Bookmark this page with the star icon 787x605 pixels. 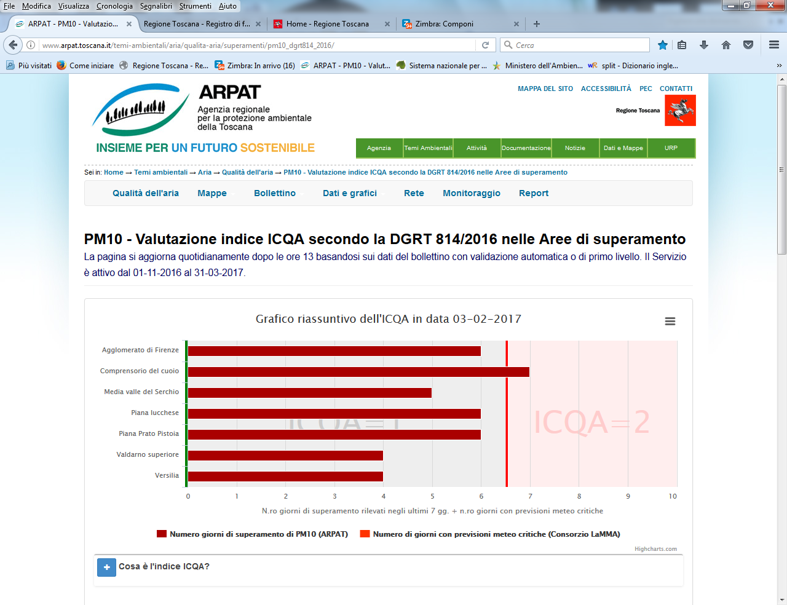point(662,45)
